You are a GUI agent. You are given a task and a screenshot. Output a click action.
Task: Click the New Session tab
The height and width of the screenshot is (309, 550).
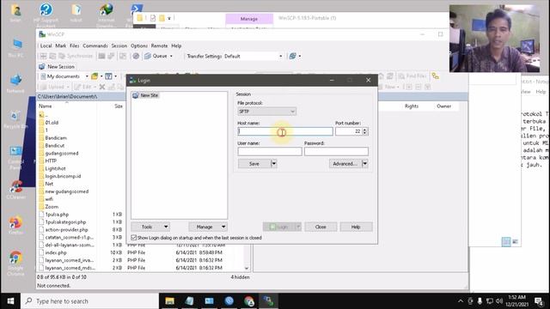[x=57, y=67]
